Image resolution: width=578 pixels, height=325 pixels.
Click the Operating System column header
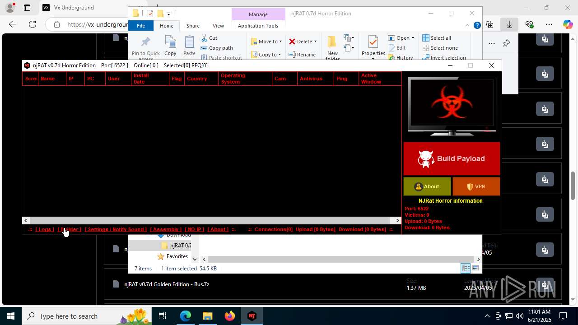[245, 79]
